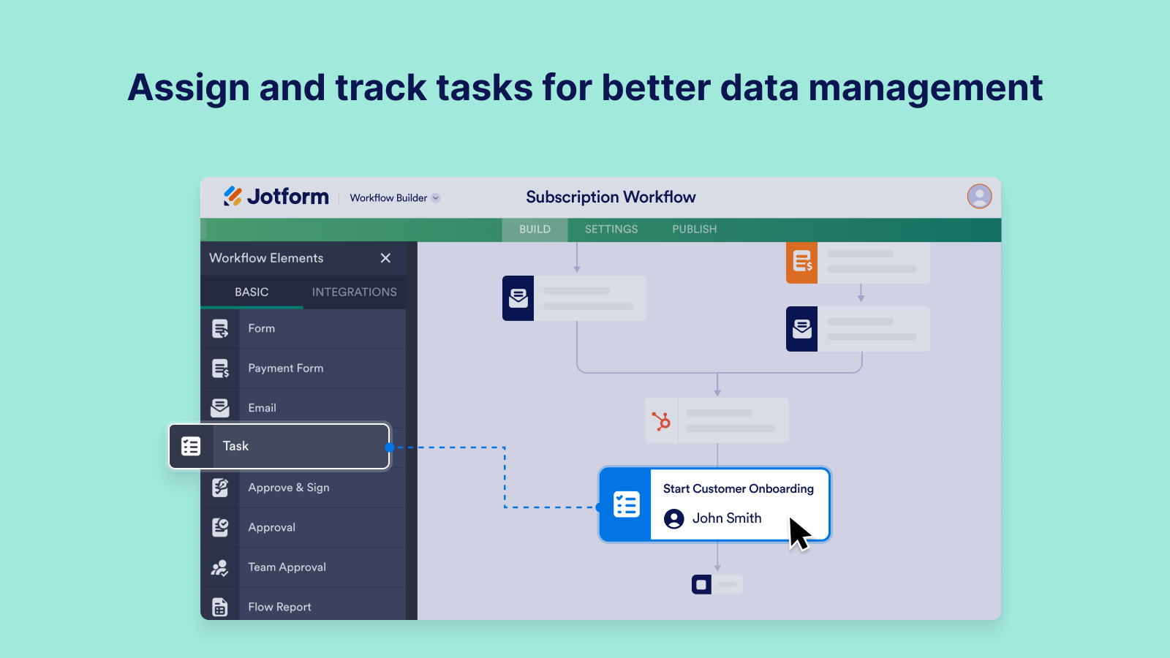This screenshot has height=658, width=1170.
Task: Click the Start Customer Onboarding task card
Action: click(x=739, y=488)
